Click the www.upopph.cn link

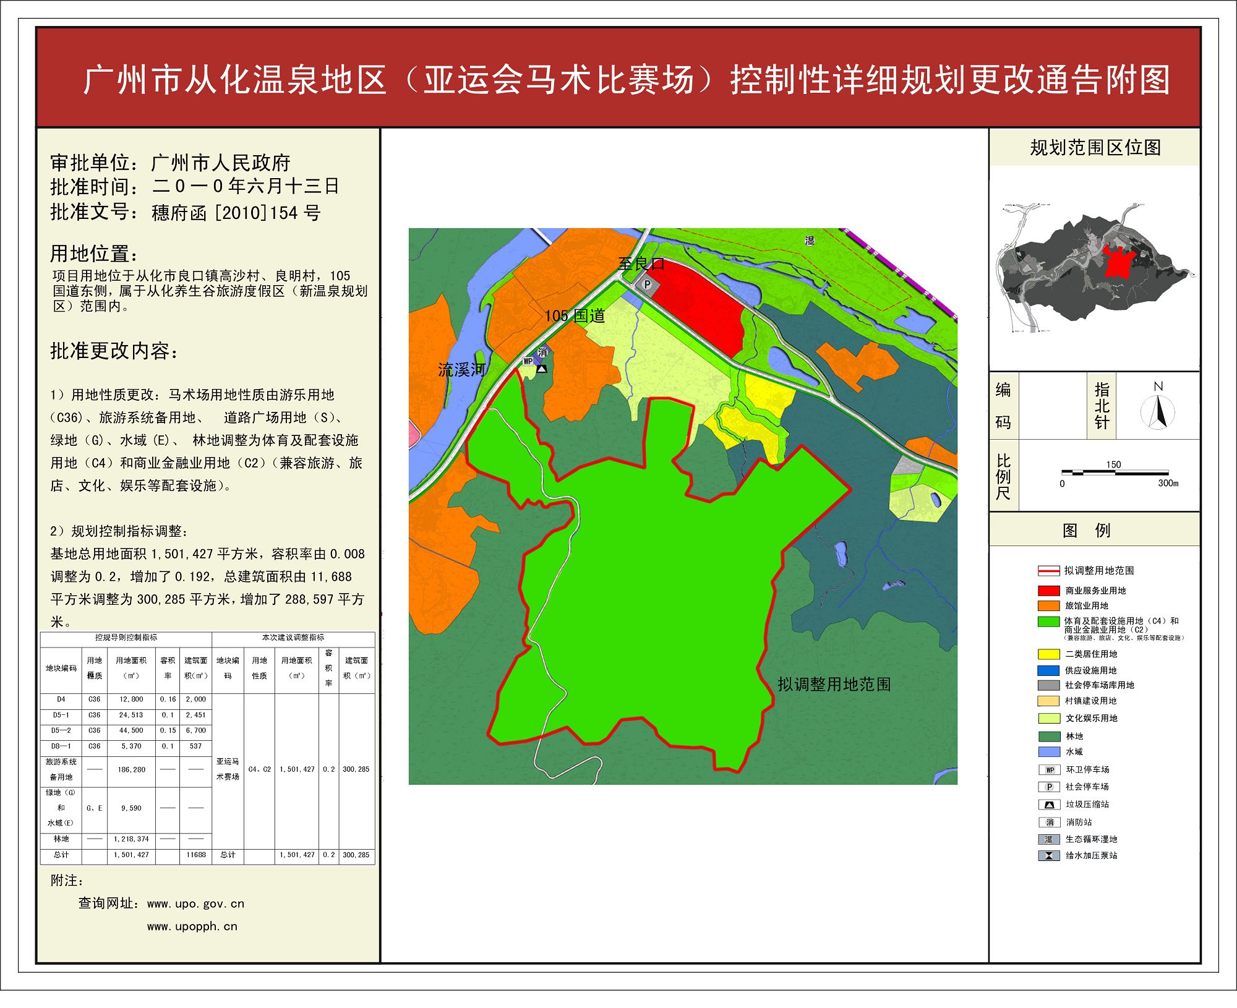pyautogui.click(x=192, y=926)
